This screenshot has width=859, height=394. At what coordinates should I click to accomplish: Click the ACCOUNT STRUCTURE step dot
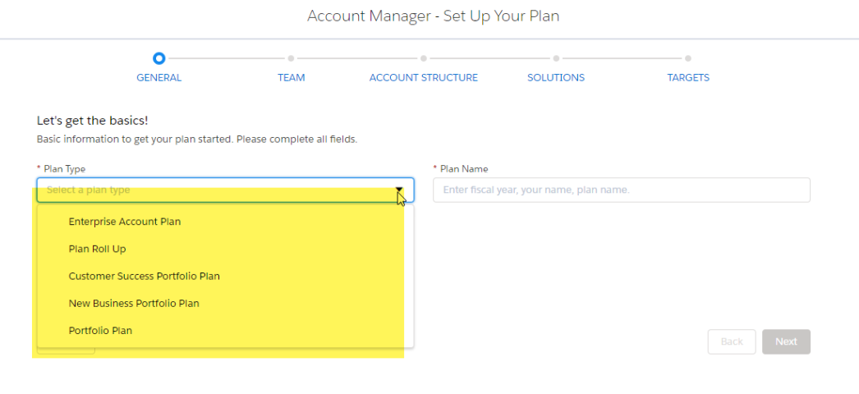click(424, 58)
